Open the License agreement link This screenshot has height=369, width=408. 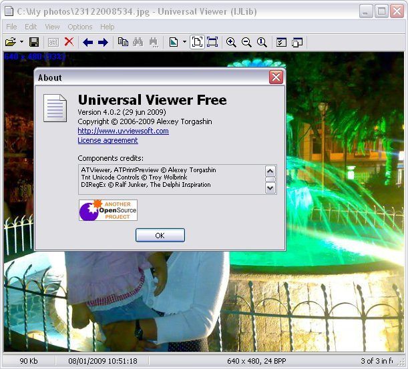point(108,140)
